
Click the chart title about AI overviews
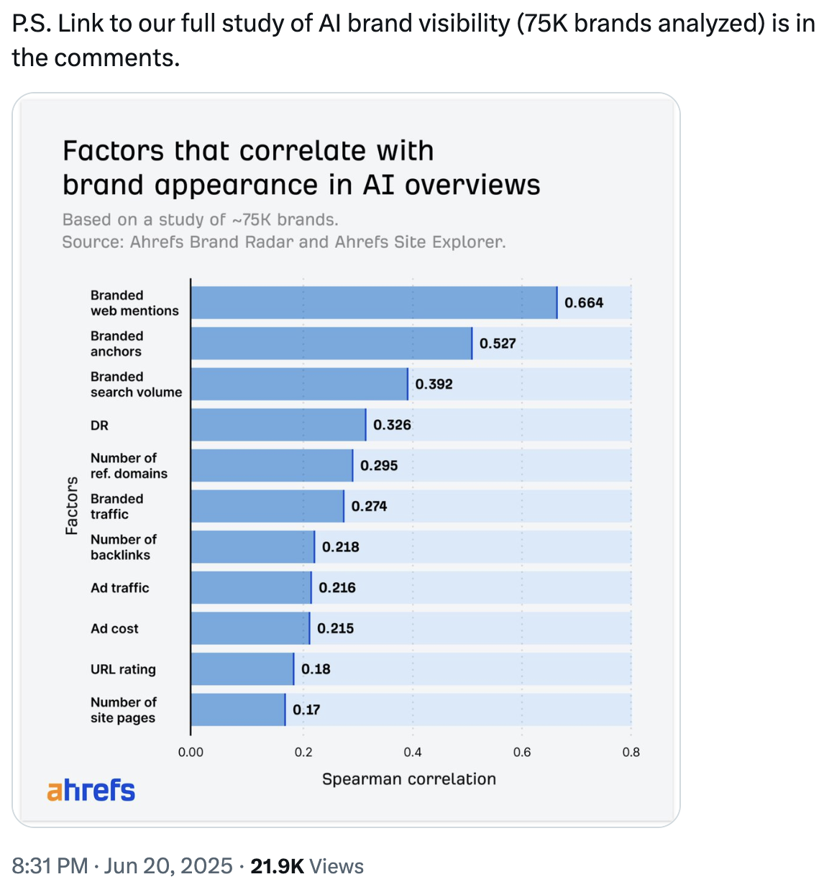pos(301,168)
